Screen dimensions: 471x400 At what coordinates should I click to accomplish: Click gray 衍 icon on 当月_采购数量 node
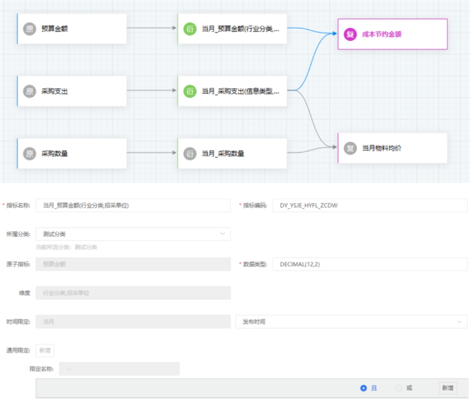[x=190, y=153]
